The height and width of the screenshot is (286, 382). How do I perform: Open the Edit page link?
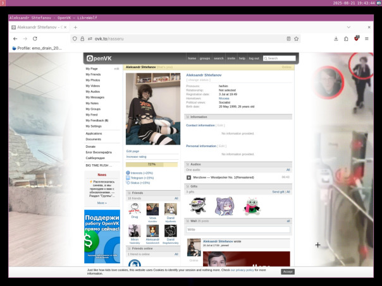pyautogui.click(x=133, y=152)
